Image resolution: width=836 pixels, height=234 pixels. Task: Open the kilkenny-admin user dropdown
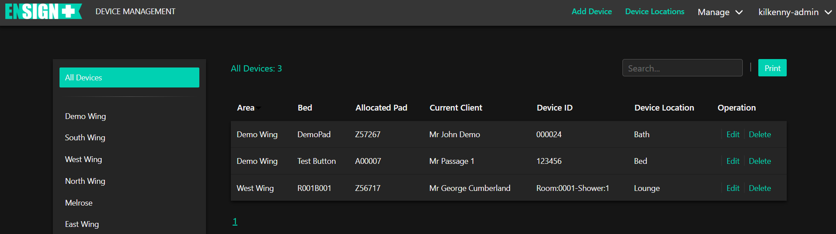794,12
